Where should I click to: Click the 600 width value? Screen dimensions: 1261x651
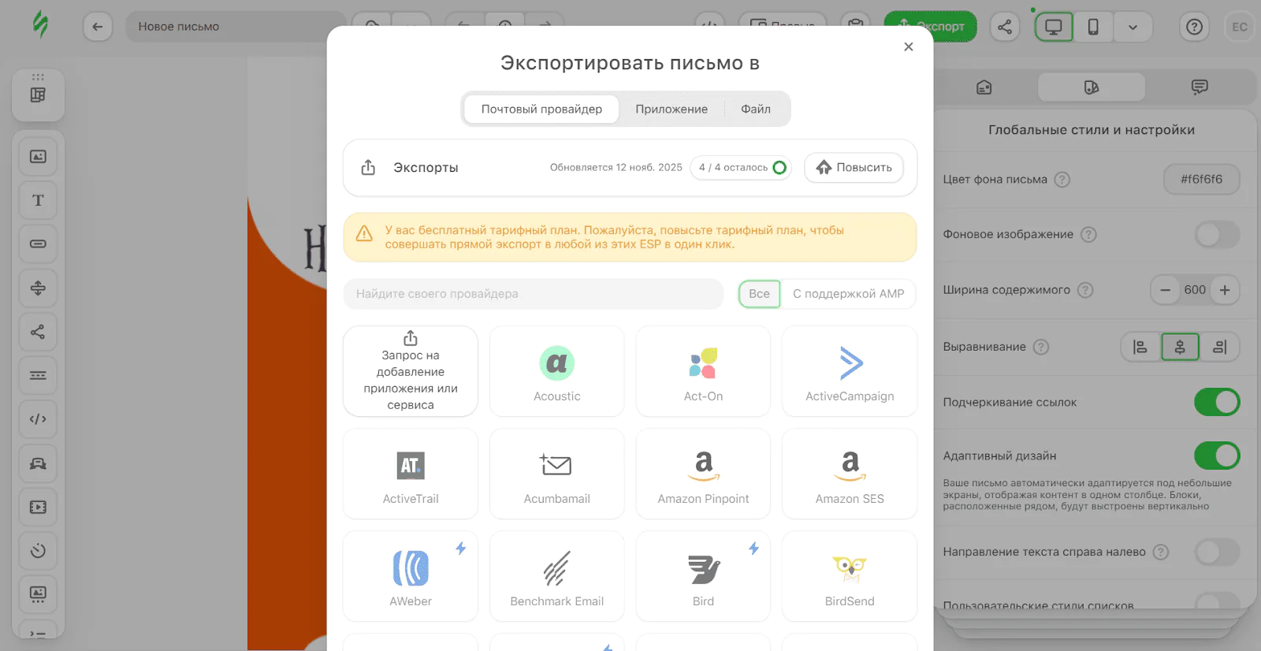click(1195, 290)
